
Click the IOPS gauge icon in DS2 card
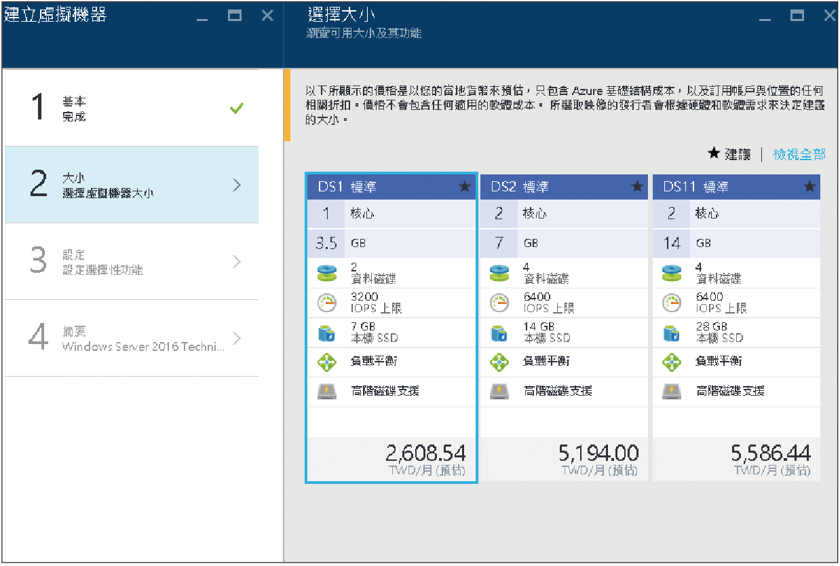tap(499, 303)
